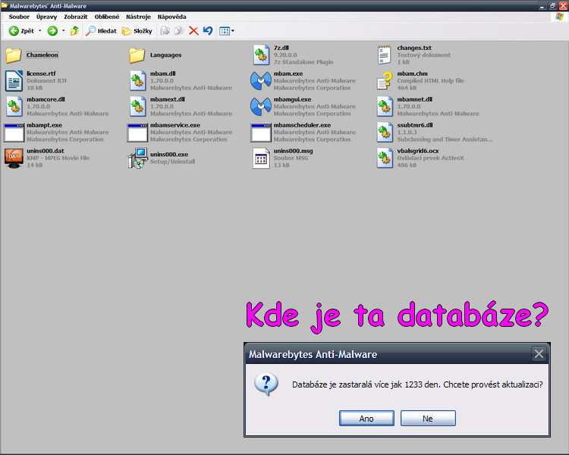Open the Úpravy menu
Image resolution: width=569 pixels, height=455 pixels.
click(x=46, y=17)
